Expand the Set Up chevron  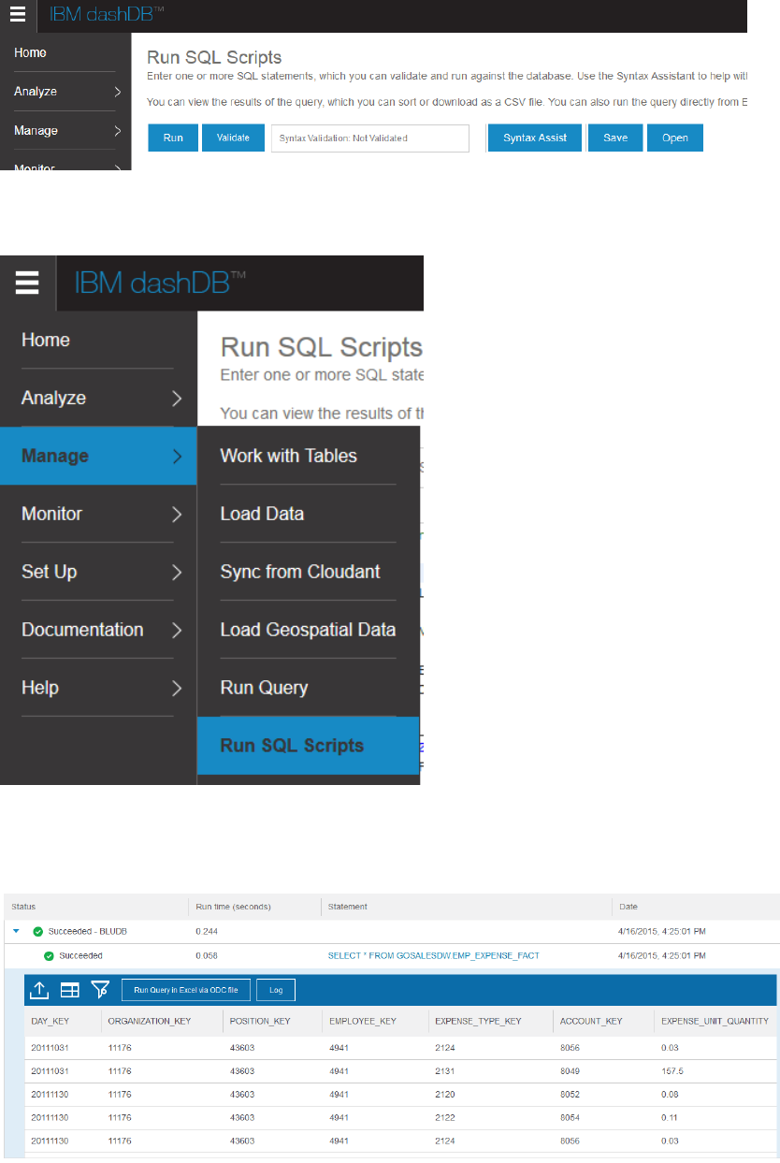177,573
